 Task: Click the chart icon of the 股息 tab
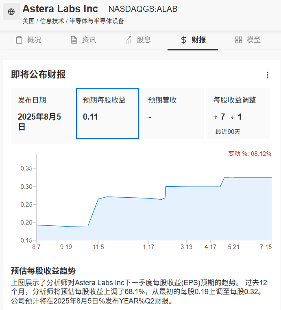click(129, 40)
